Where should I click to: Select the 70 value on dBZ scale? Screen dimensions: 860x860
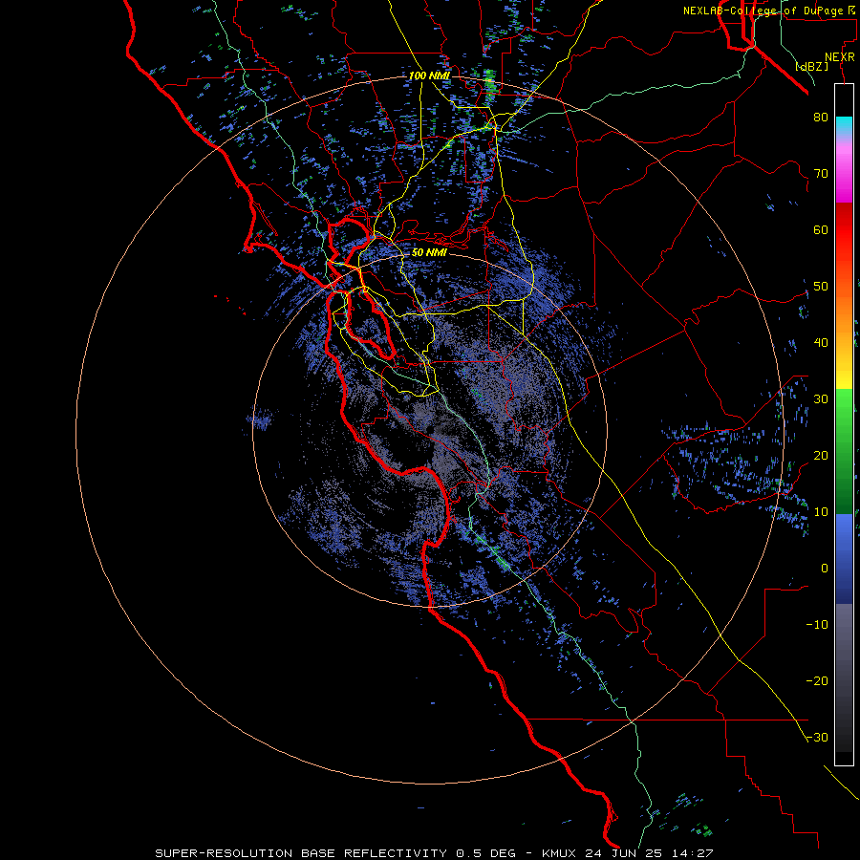point(821,174)
